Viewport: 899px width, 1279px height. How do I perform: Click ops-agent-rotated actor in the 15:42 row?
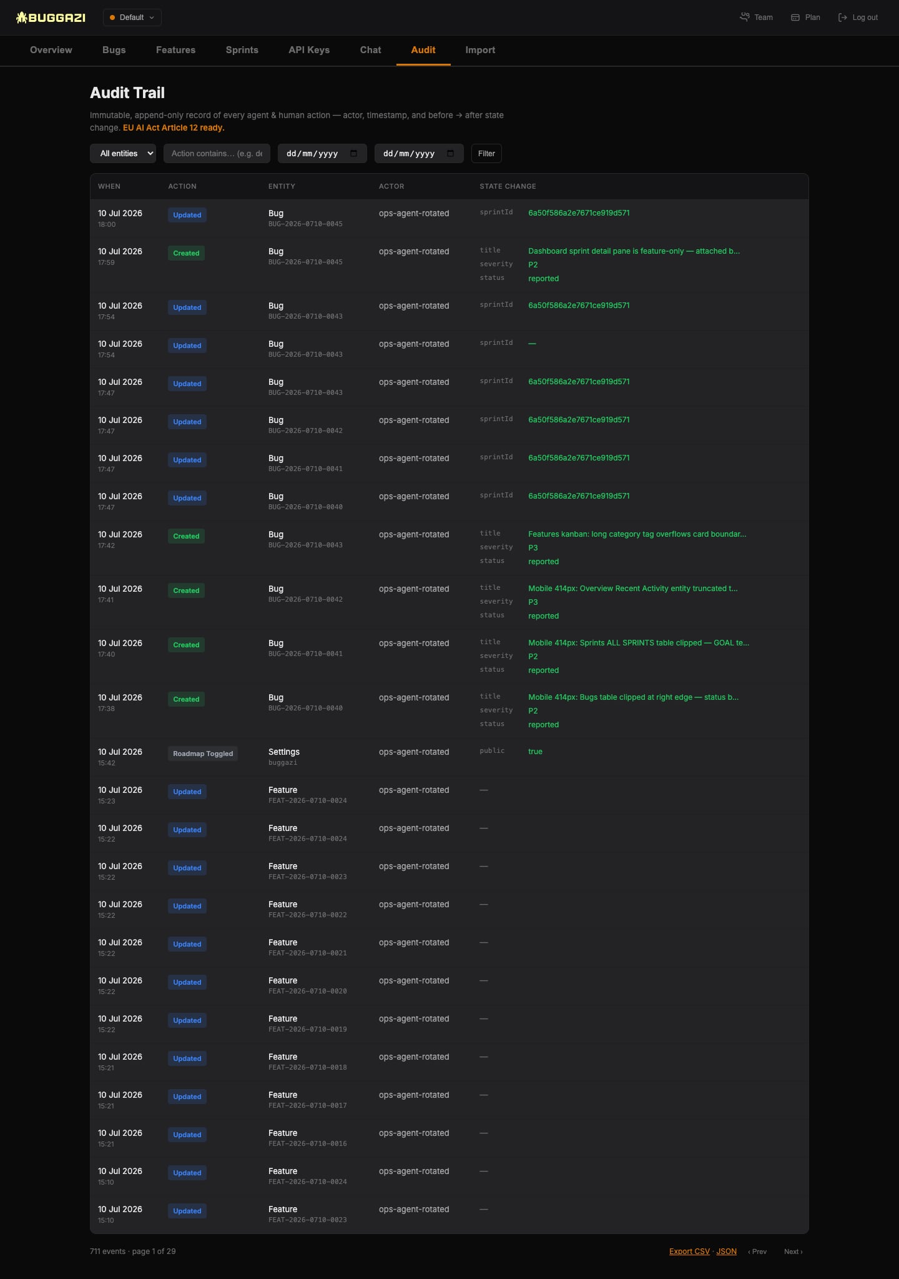[x=414, y=752]
